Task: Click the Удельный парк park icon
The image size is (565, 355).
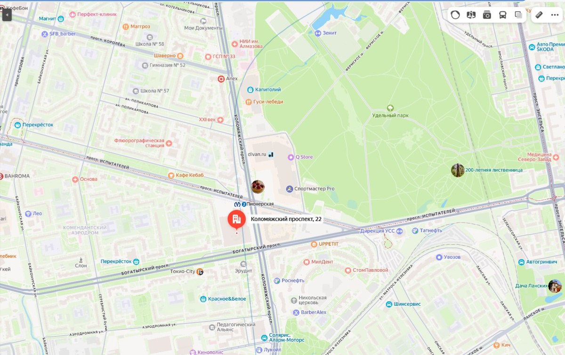Action: pos(390,108)
